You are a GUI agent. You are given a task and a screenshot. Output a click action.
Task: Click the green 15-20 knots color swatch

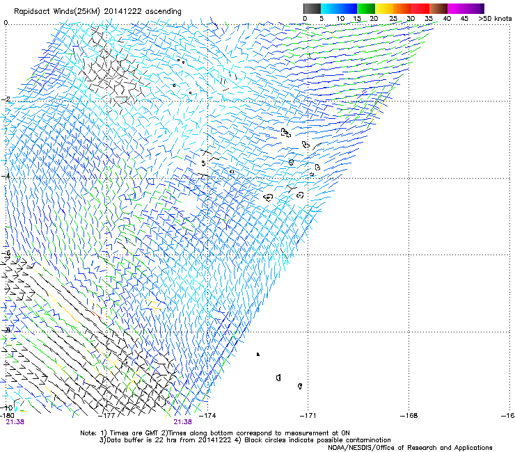coord(365,8)
